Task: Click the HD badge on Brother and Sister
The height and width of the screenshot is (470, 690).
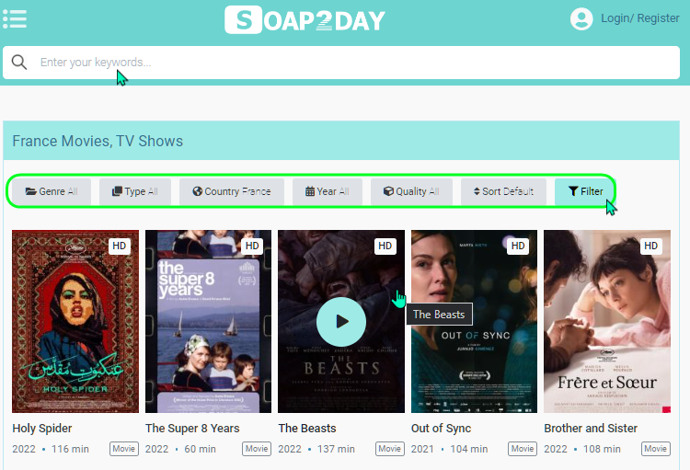Action: (x=650, y=246)
